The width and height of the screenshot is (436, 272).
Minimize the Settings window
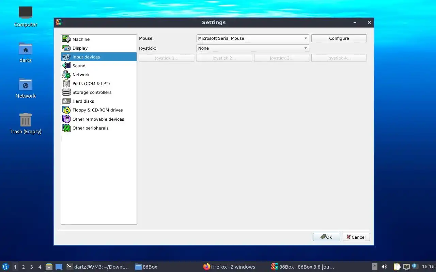355,22
